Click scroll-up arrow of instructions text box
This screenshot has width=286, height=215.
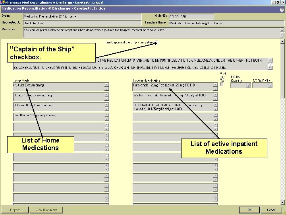tap(270, 61)
